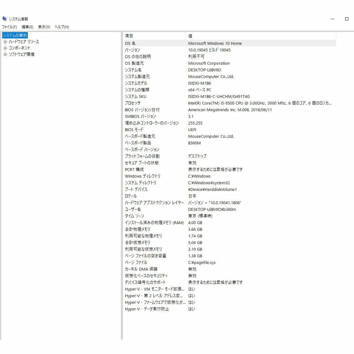Viewport: 354px width, 354px height.
Task: Click the B360M value
Action: coord(194,143)
